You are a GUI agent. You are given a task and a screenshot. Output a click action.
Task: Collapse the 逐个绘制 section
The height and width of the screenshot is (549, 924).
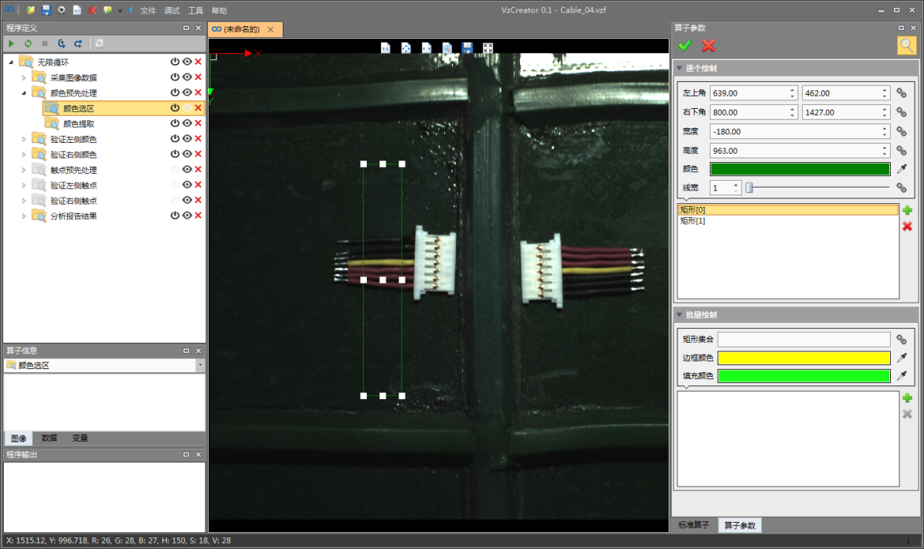[679, 69]
